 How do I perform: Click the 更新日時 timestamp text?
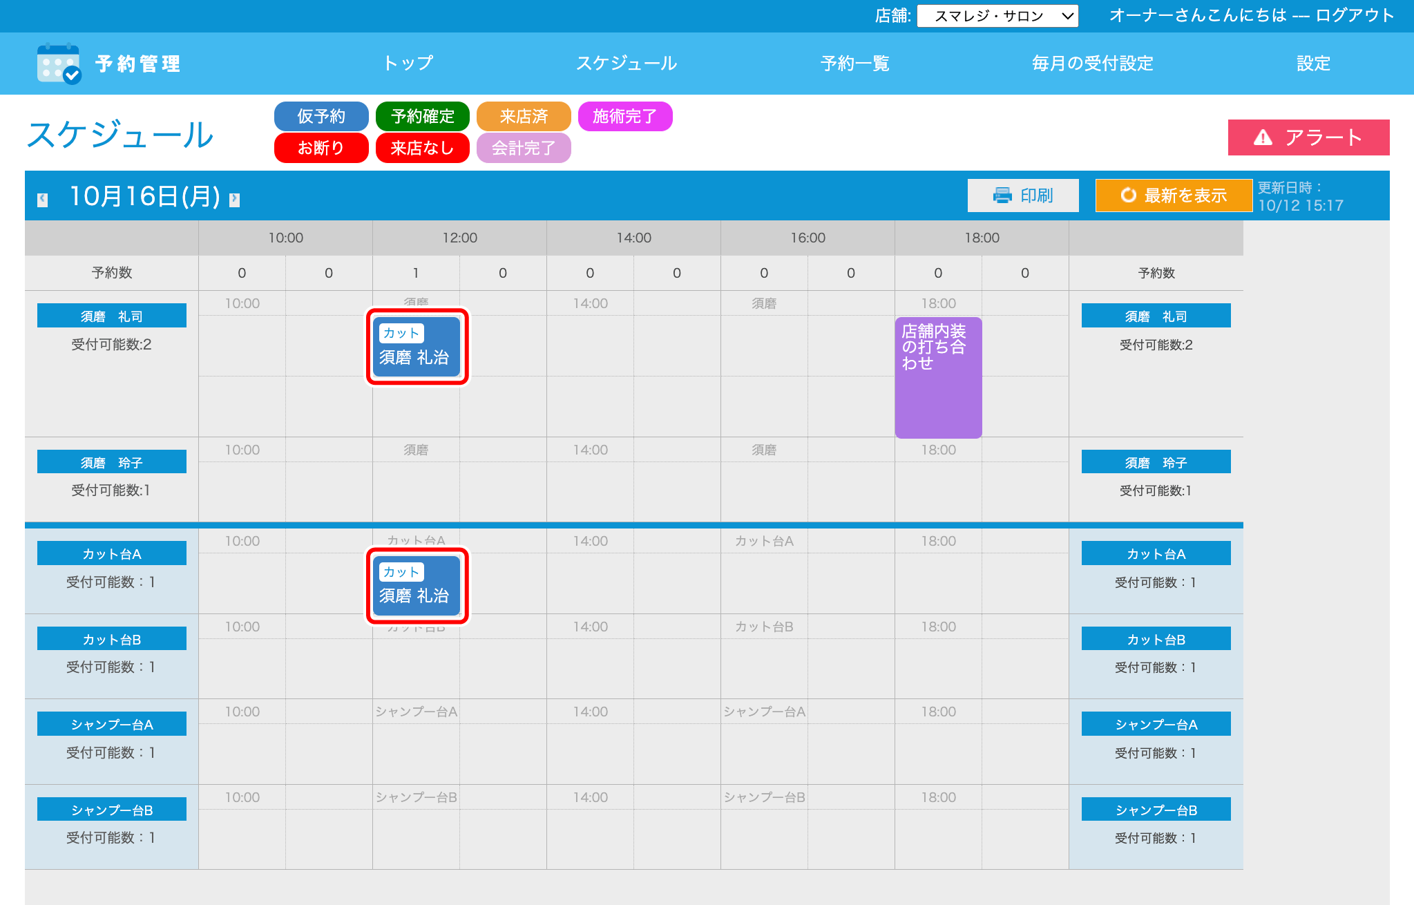coord(1300,197)
